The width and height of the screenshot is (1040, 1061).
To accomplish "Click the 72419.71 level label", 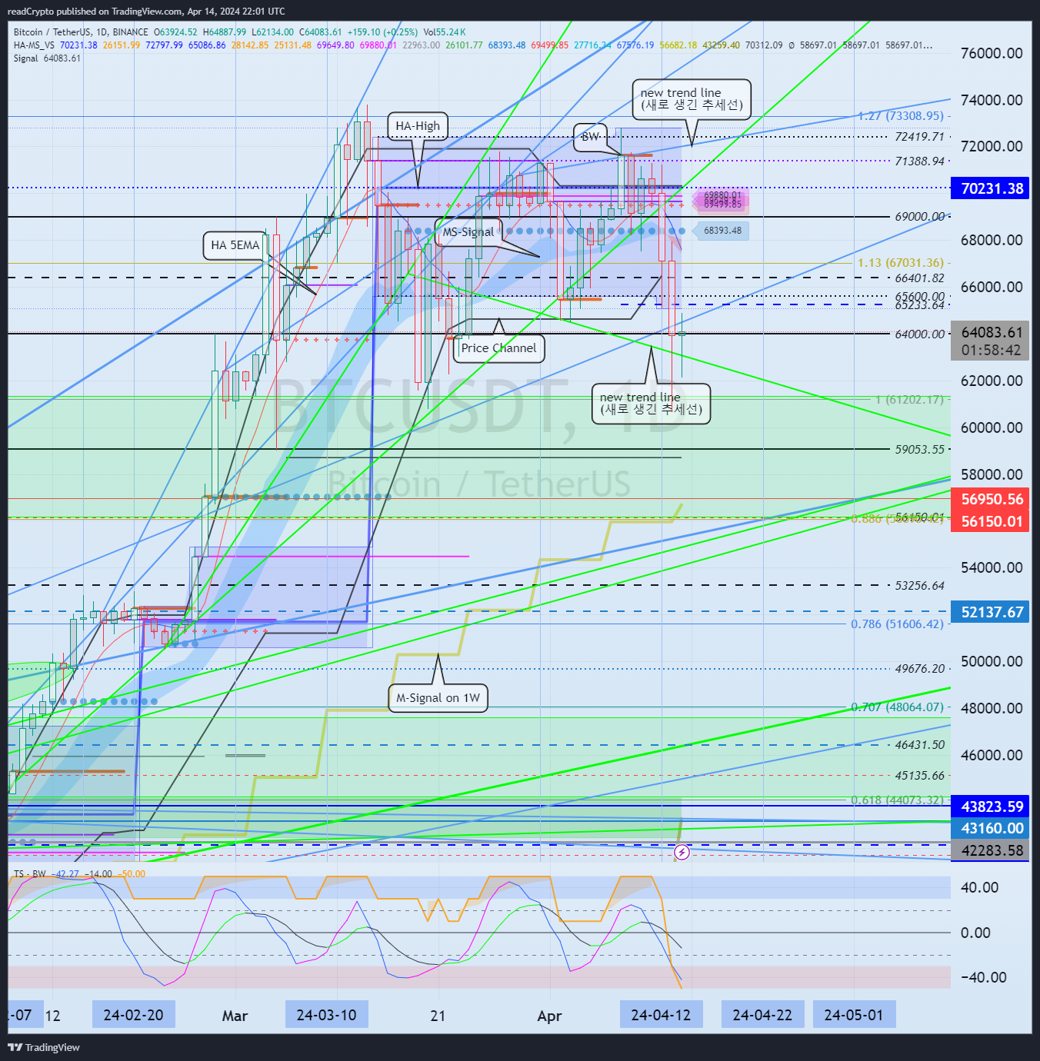I will point(920,137).
